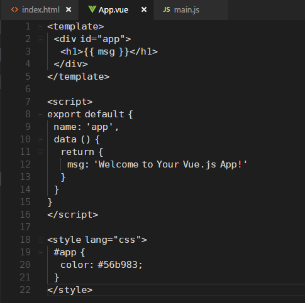The width and height of the screenshot is (305, 303).
Task: Click the return keyword on line 11
Action: [77, 152]
